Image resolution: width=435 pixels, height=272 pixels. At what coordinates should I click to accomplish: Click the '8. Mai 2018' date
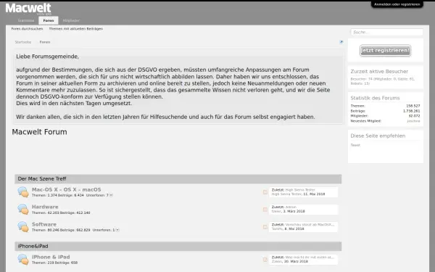tap(294, 228)
